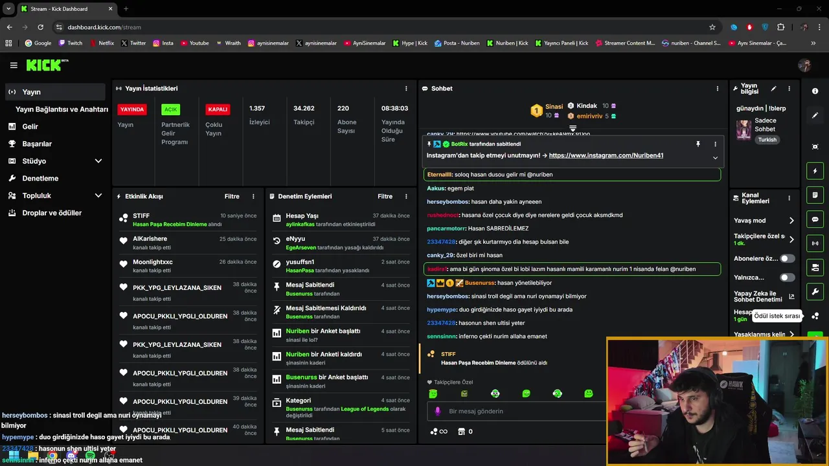Image resolution: width=829 pixels, height=466 pixels.
Task: Click the purple microphone icon in message box
Action: coord(438,411)
